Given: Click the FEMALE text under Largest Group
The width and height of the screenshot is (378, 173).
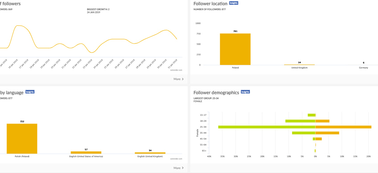Looking at the screenshot, I should (198, 101).
